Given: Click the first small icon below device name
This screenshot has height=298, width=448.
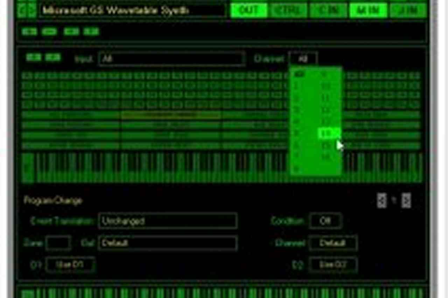Looking at the screenshot, I should coord(29,32).
